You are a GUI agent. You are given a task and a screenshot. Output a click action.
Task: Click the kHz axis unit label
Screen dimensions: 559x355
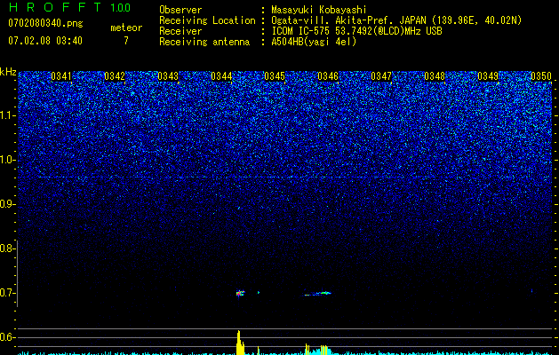click(x=8, y=72)
